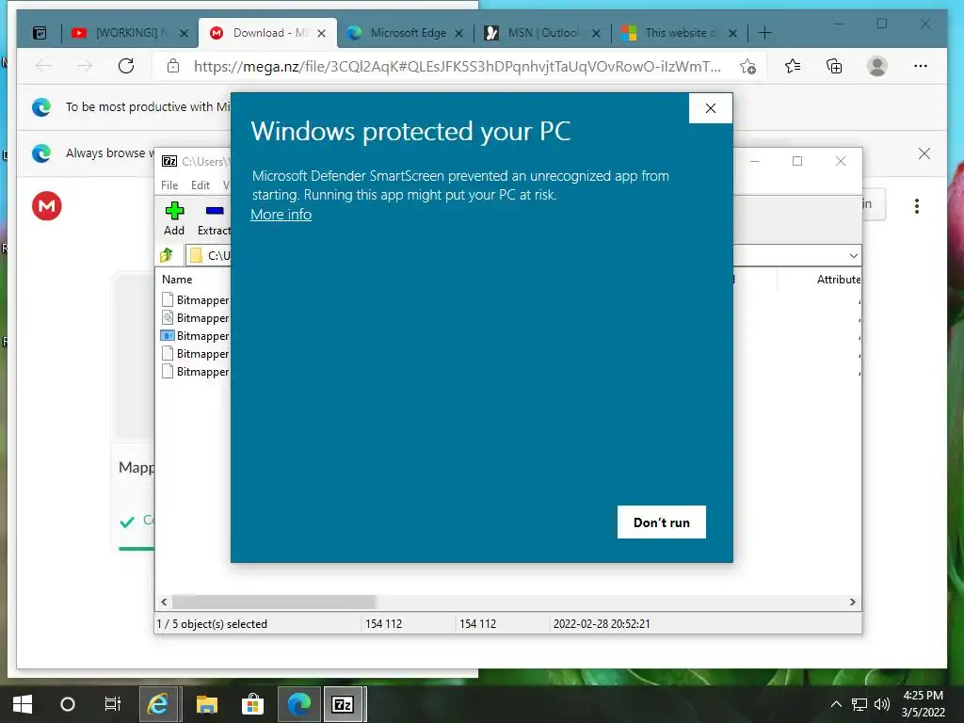Open the Windows Start menu
The image size is (964, 723).
(x=23, y=704)
